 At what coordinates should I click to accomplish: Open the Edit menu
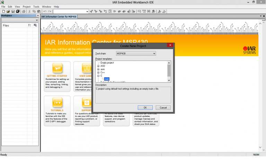pyautogui.click(x=10, y=7)
